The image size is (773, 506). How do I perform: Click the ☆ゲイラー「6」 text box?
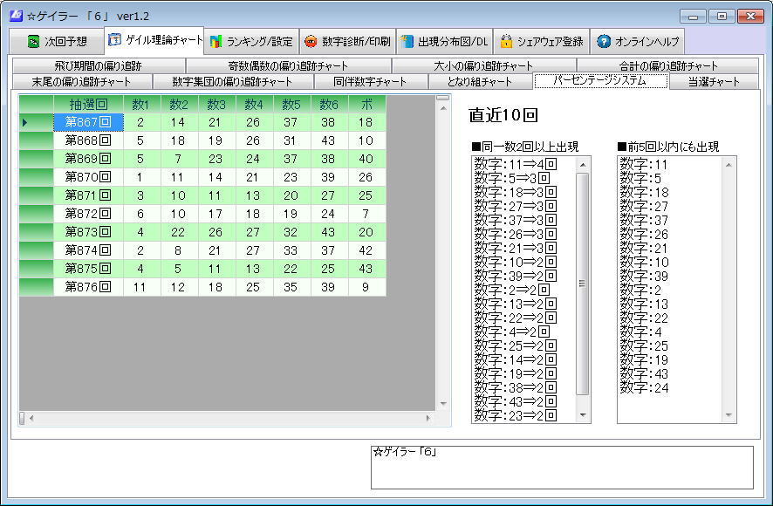click(561, 468)
